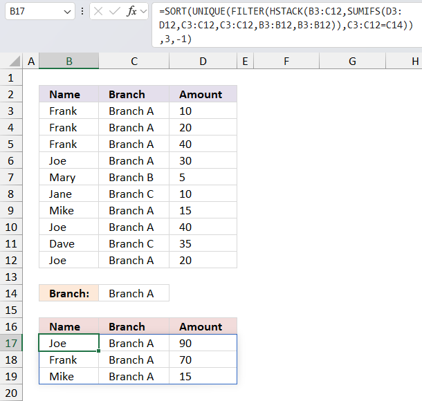Click result amount '90'

tap(203, 343)
